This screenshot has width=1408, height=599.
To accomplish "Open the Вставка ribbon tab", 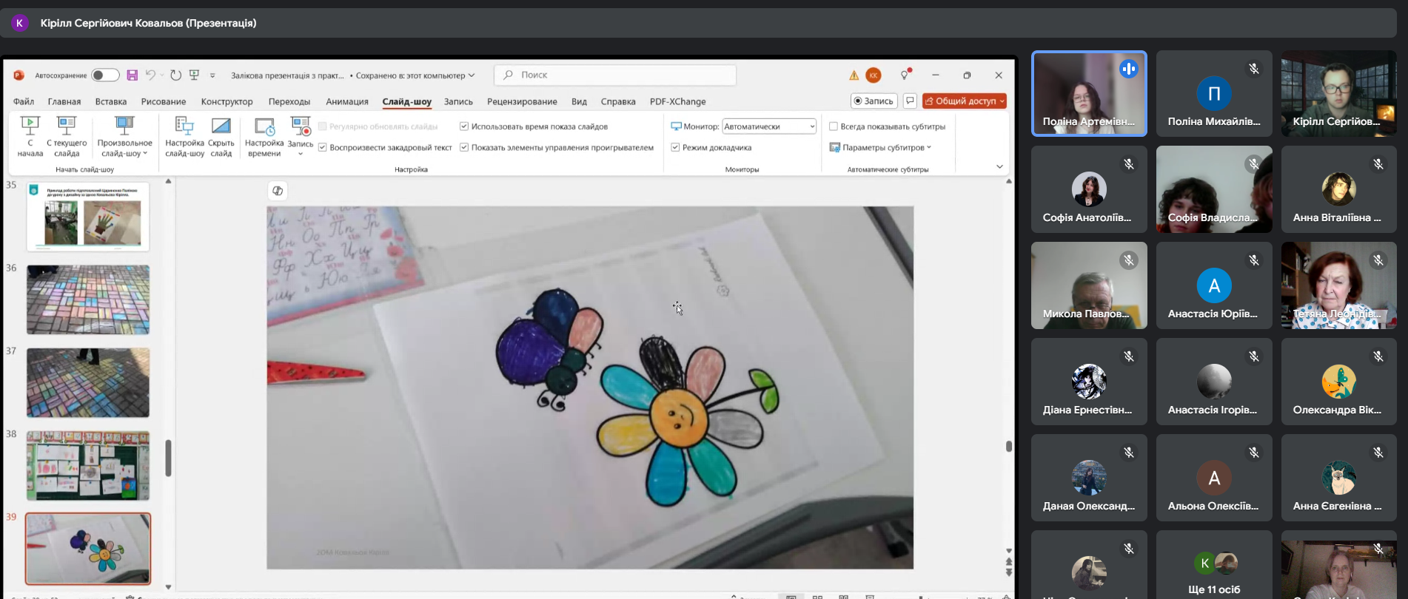I will click(111, 102).
